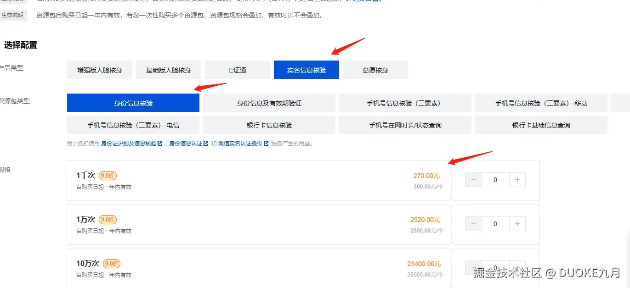630x288 pixels.
Task: Choose 手机号信息核验（三要素）-移动 package
Action: pos(541,103)
